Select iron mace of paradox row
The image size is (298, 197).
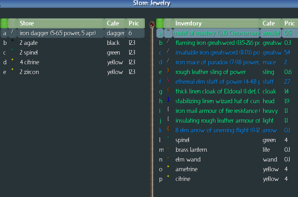click(x=217, y=62)
